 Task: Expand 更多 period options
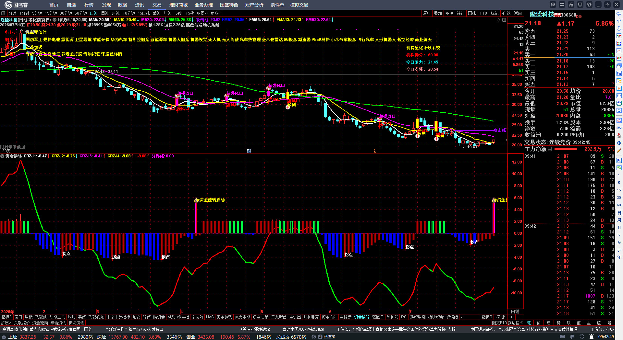216,13
